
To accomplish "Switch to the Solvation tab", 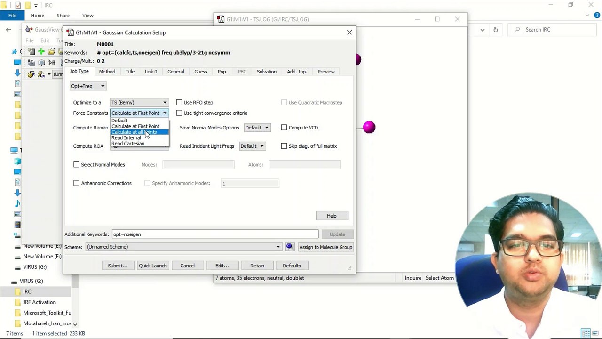I will pos(267,72).
